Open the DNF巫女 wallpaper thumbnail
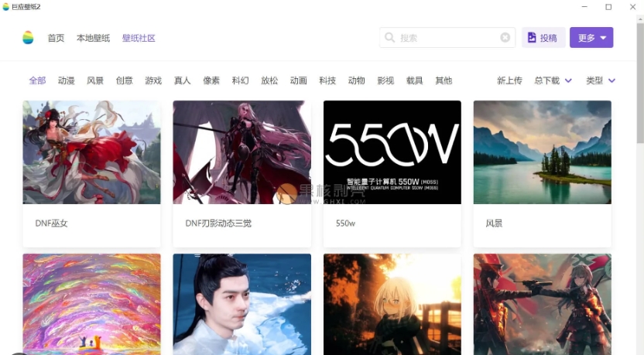Screen dimensions: 644x355 click(91, 152)
